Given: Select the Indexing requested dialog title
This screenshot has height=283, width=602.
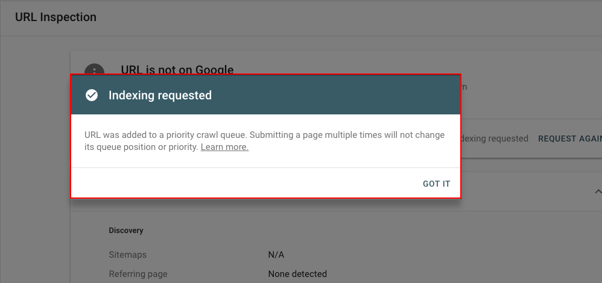Looking at the screenshot, I should 160,95.
